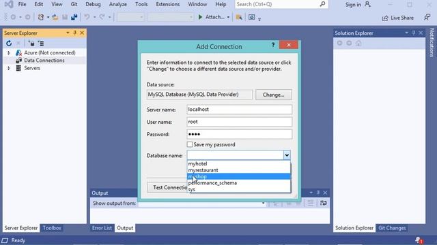
Task: Open the Tools menu
Action: coord(141,4)
